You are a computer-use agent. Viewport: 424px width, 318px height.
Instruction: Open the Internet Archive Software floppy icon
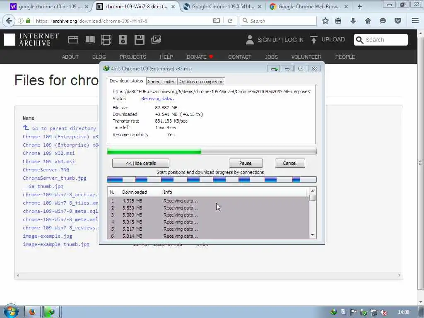point(140,40)
